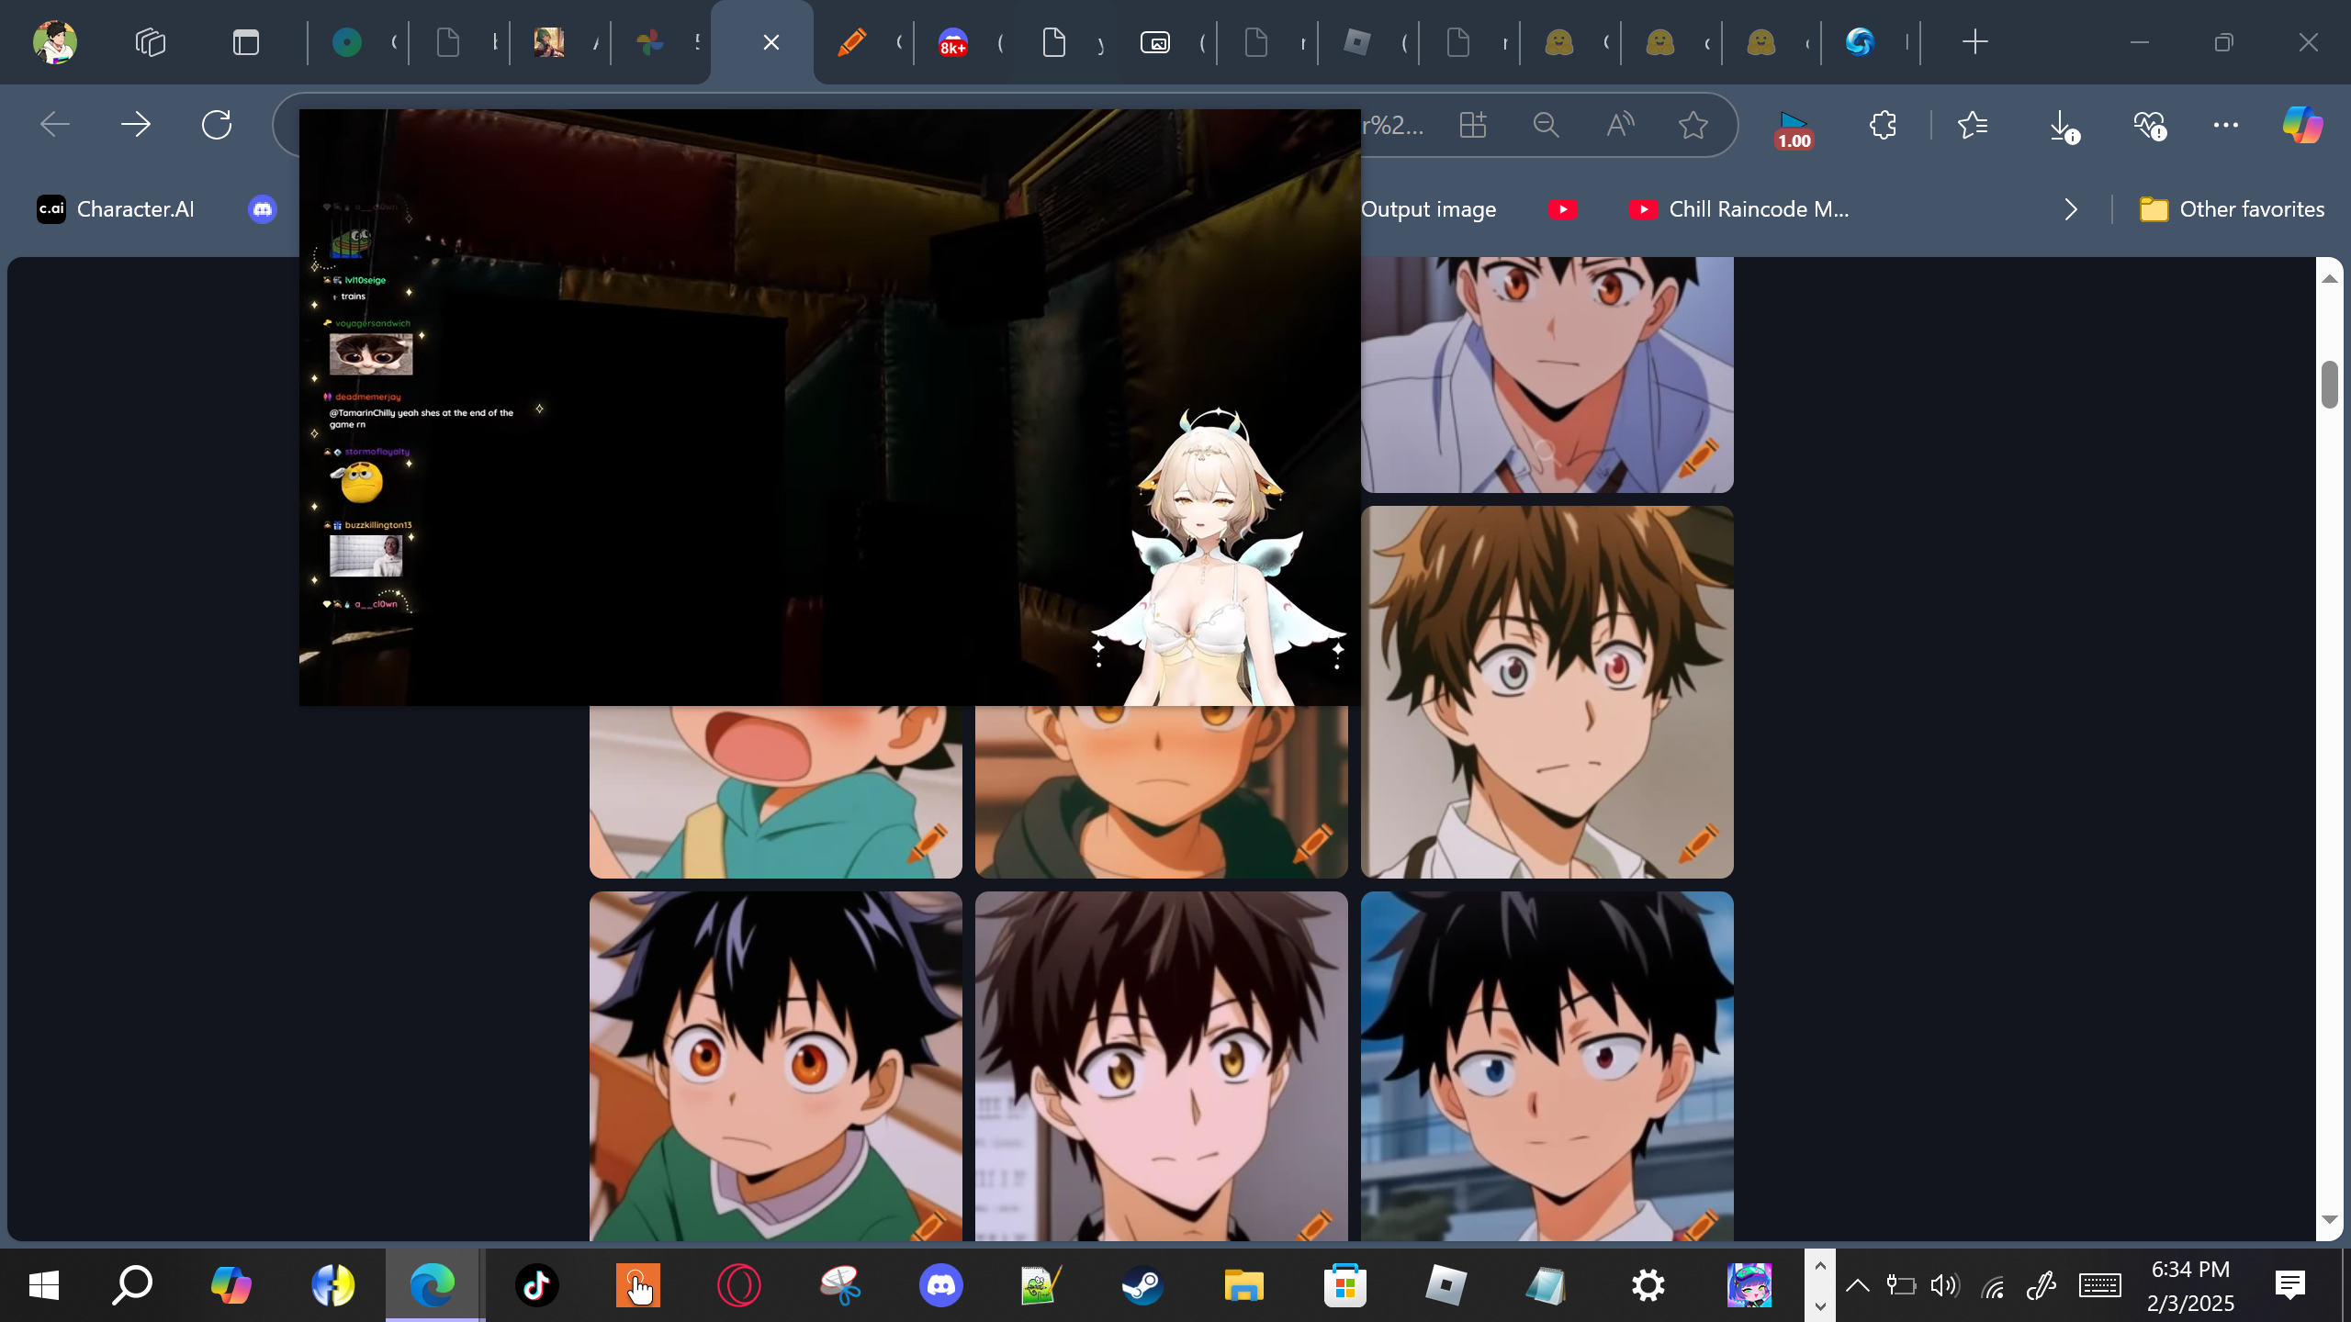
Task: Select the boy with blue and red eyes image
Action: (1547, 1067)
